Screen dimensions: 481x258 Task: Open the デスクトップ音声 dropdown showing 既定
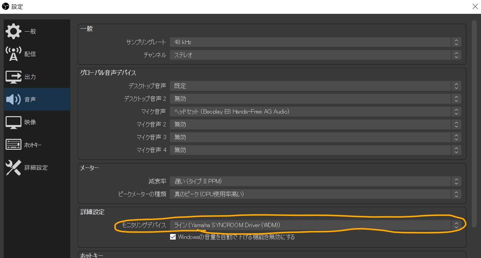tap(316, 86)
